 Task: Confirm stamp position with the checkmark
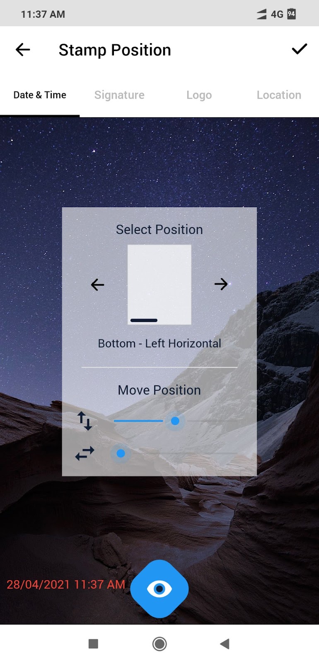tap(299, 49)
